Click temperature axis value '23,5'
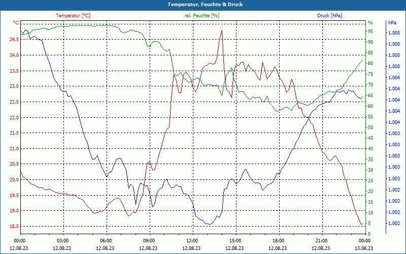This screenshot has width=406, height=254. (14, 71)
